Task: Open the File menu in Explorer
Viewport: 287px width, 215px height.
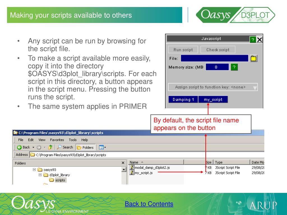Action: 21,140
